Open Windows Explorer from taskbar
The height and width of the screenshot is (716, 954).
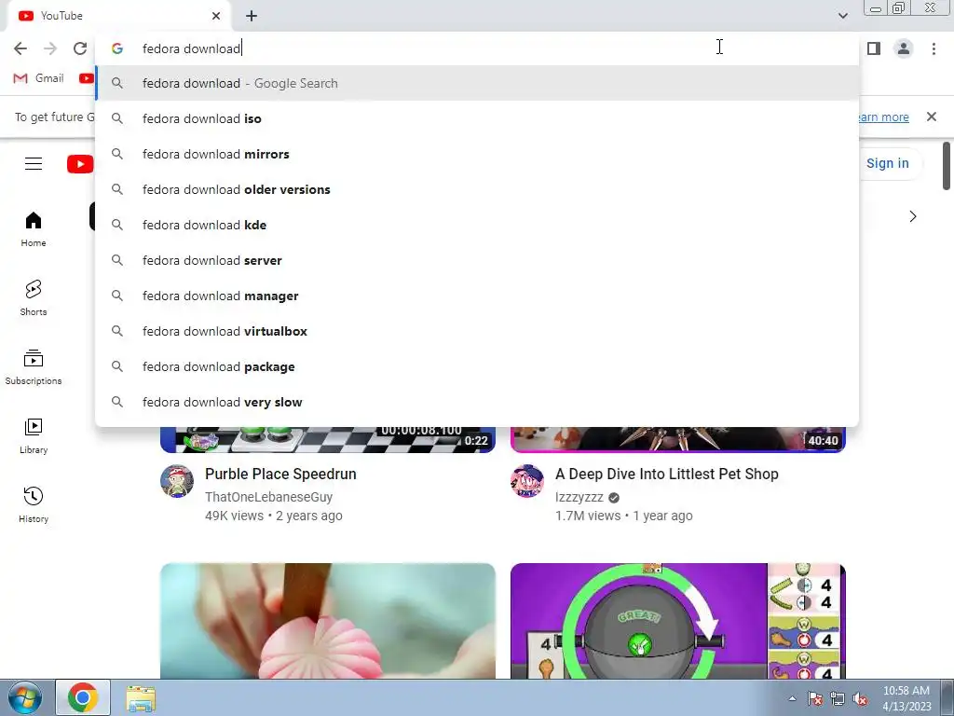pos(141,698)
